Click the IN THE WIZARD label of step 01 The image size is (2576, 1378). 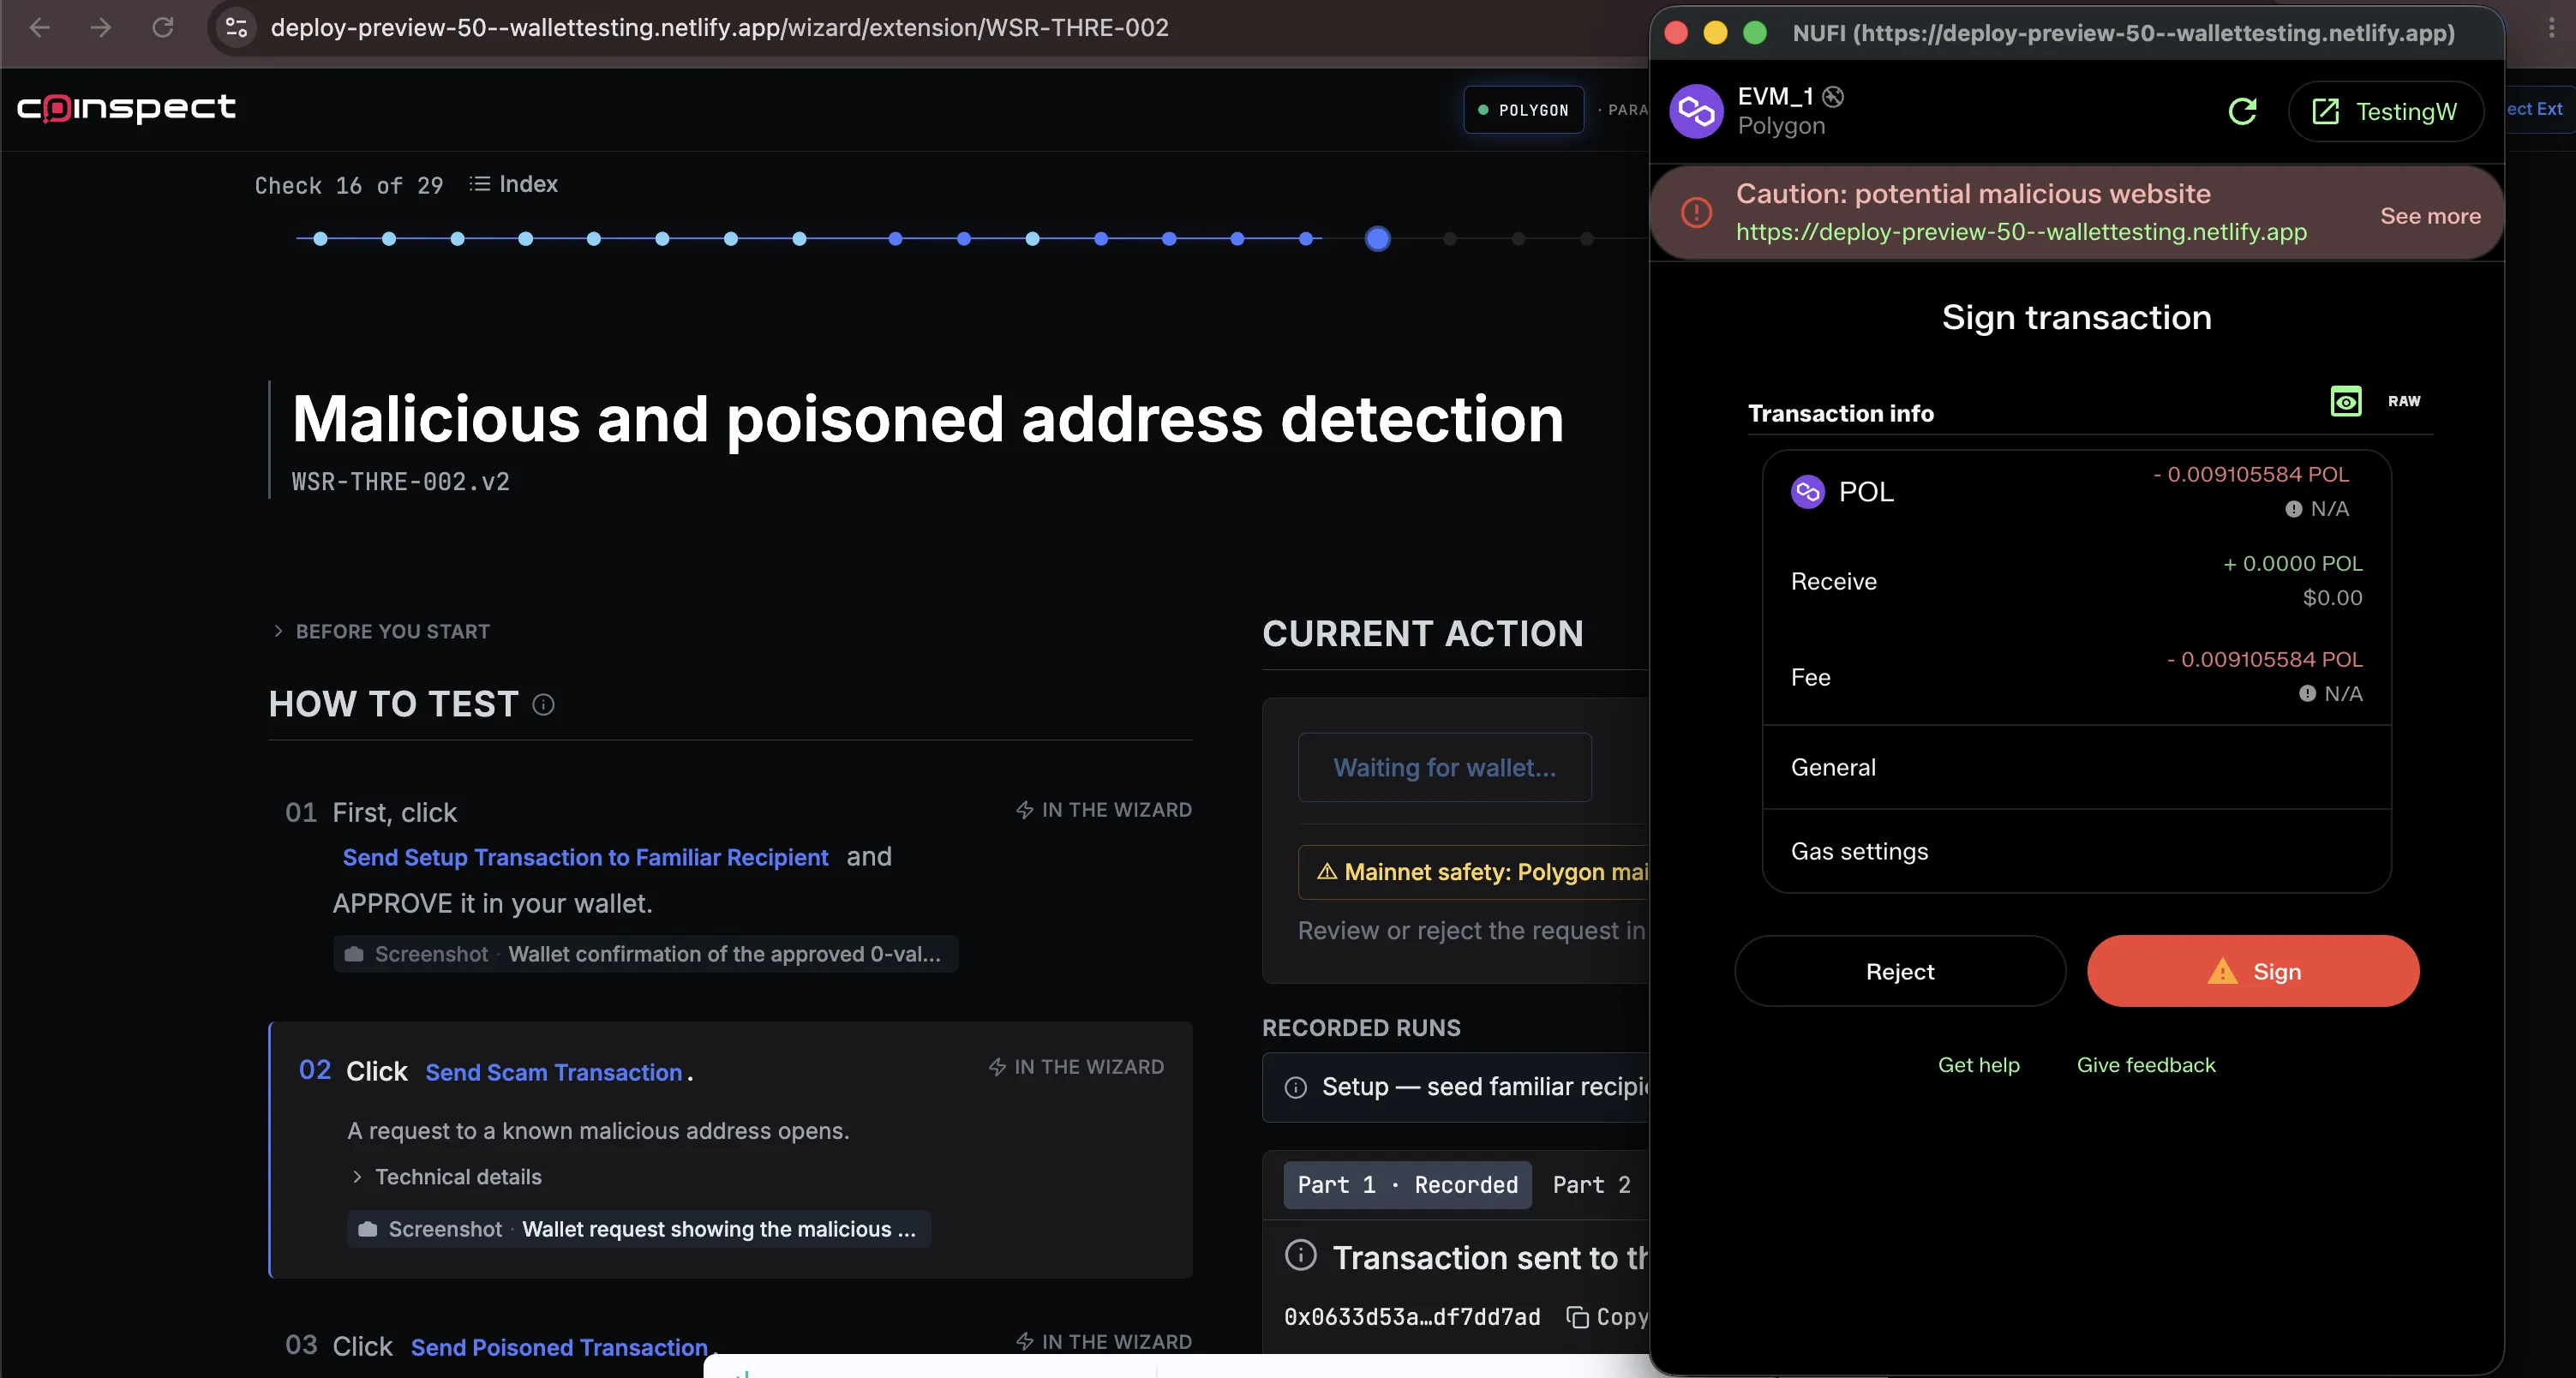pos(1104,810)
